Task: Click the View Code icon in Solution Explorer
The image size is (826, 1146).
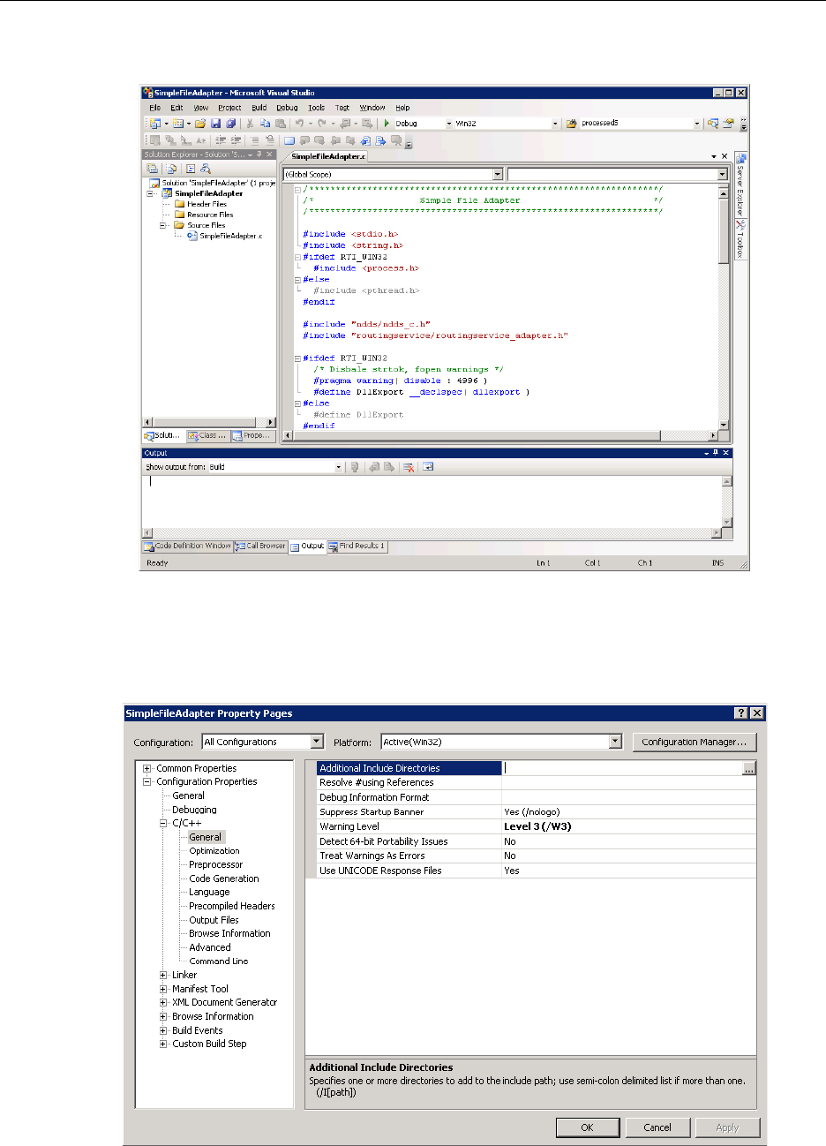Action: 191,169
